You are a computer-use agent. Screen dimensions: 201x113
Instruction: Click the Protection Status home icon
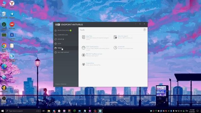coord(56,30)
